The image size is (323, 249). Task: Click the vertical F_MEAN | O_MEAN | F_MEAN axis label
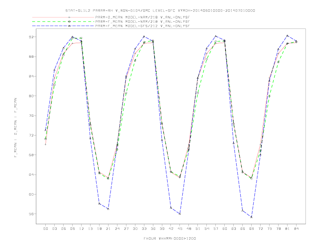pos(15,128)
